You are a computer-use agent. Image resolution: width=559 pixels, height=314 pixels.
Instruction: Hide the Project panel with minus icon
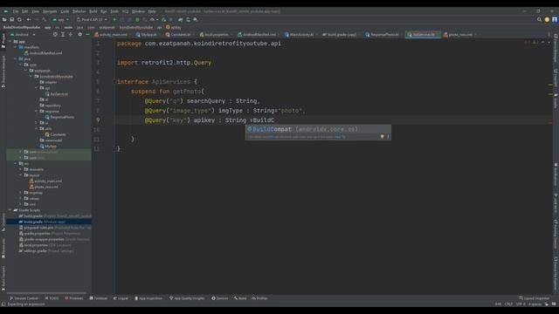[x=87, y=35]
